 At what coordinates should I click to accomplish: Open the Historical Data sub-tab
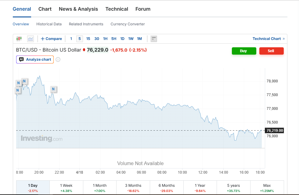pos(49,24)
